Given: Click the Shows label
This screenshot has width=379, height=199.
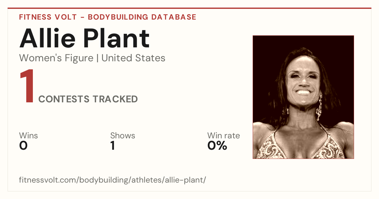Looking at the screenshot, I should pyautogui.click(x=123, y=136).
